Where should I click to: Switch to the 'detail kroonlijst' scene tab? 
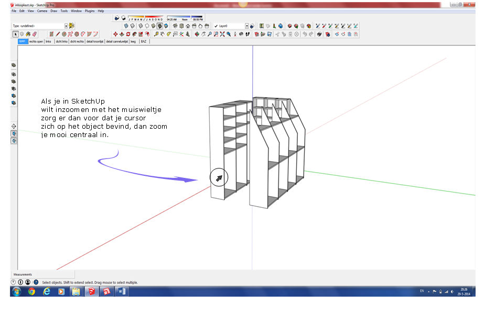tap(95, 41)
